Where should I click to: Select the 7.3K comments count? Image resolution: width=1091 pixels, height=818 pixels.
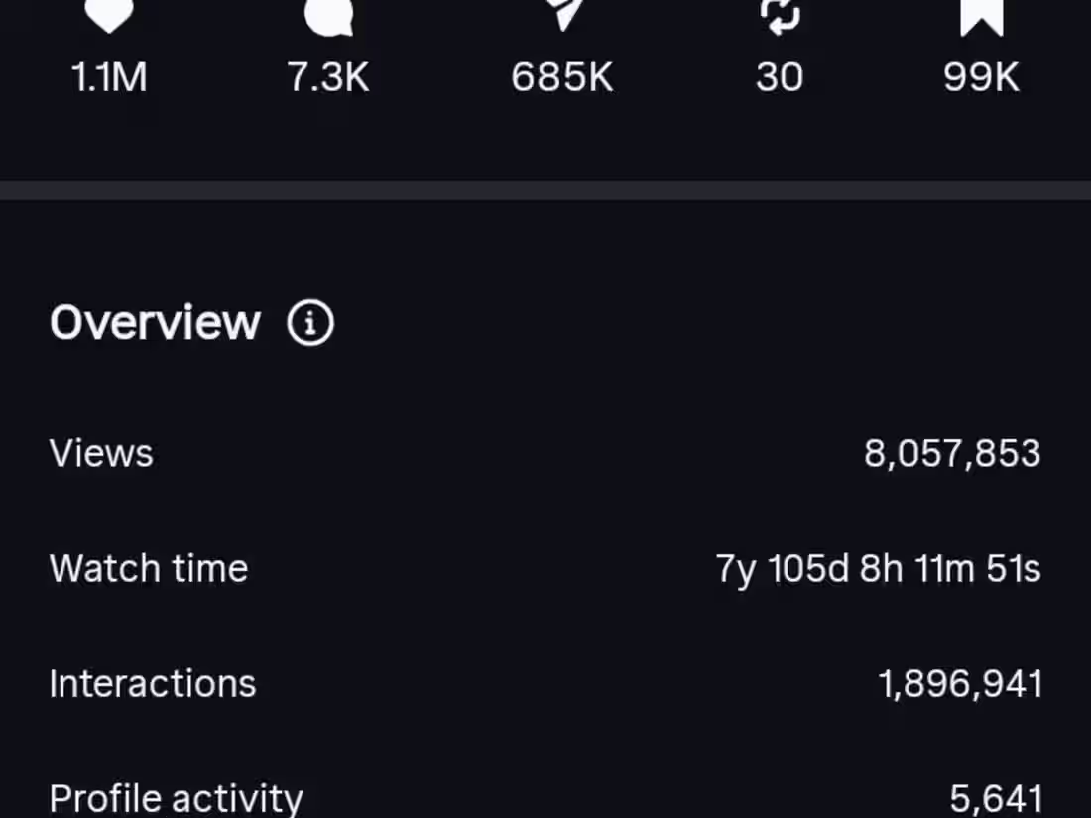click(328, 76)
